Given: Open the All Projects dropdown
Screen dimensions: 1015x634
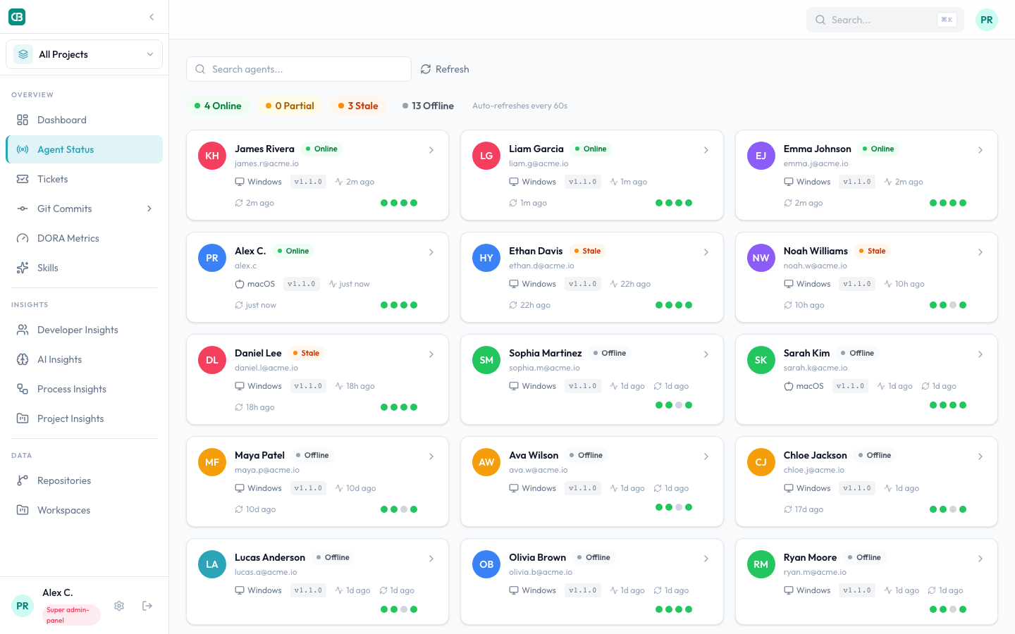Looking at the screenshot, I should point(85,54).
